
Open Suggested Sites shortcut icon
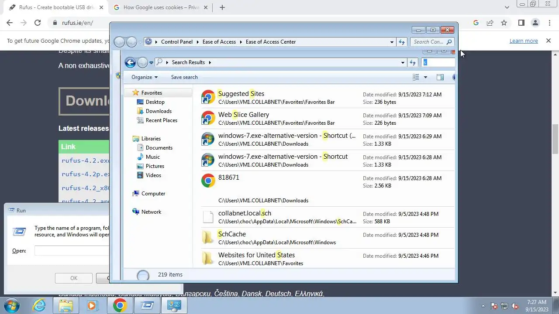[x=208, y=97]
